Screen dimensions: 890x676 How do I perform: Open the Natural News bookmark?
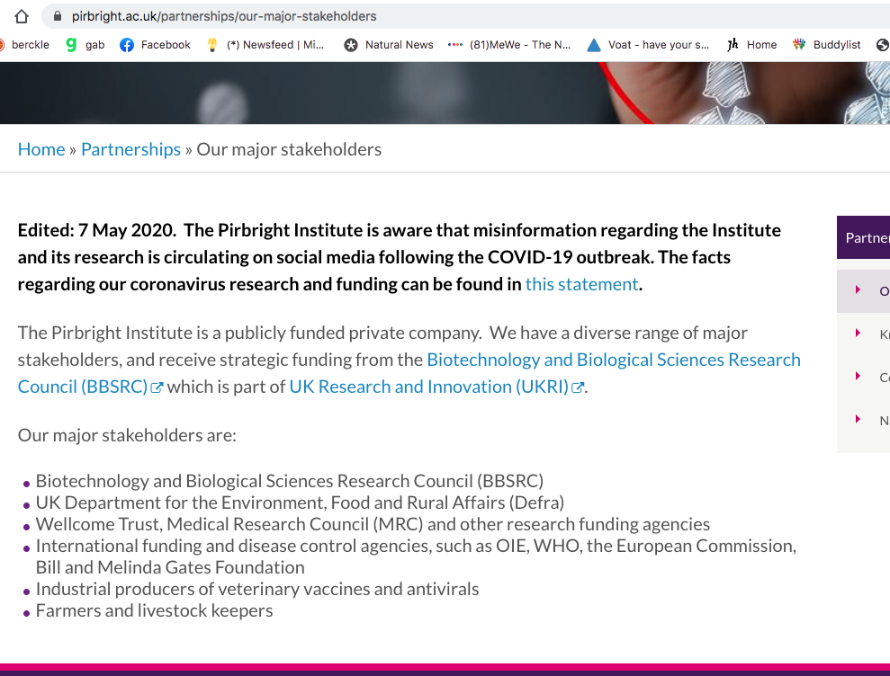point(389,45)
